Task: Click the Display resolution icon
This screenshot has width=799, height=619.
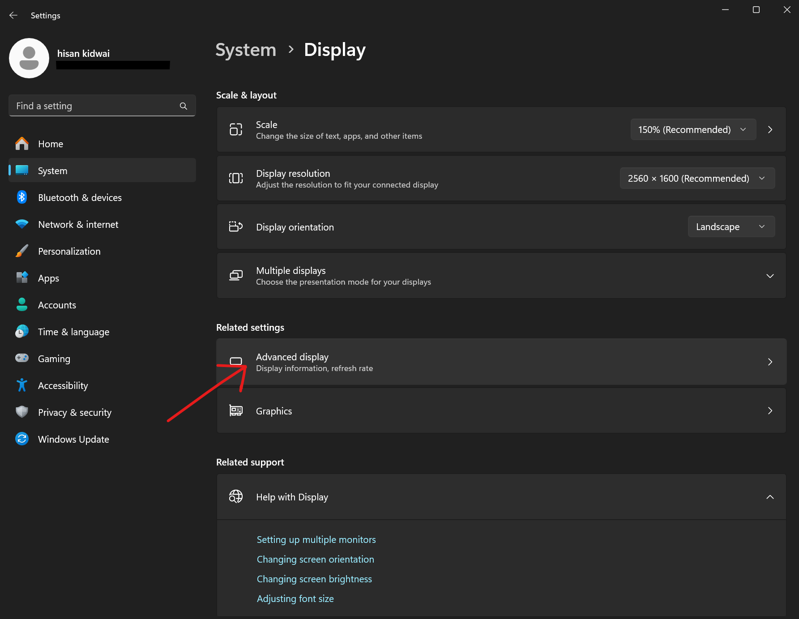Action: point(235,178)
